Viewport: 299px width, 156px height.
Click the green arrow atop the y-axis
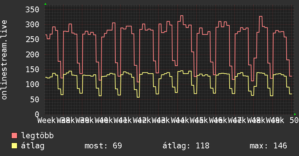(x=45, y=4)
